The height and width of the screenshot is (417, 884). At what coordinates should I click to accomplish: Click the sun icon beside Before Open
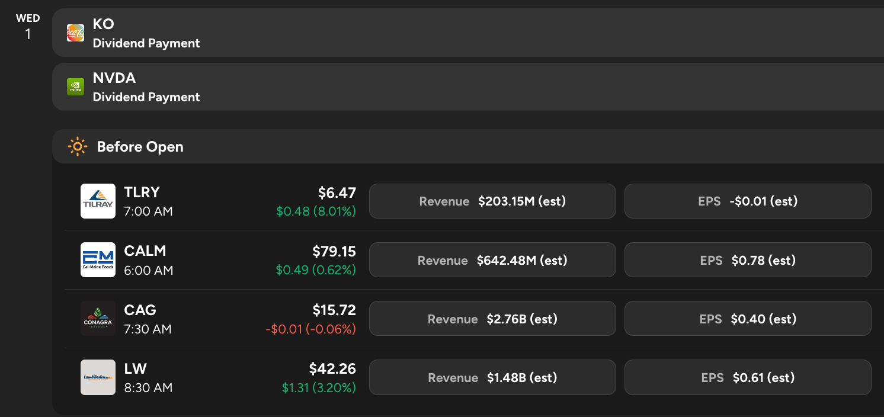click(x=78, y=146)
